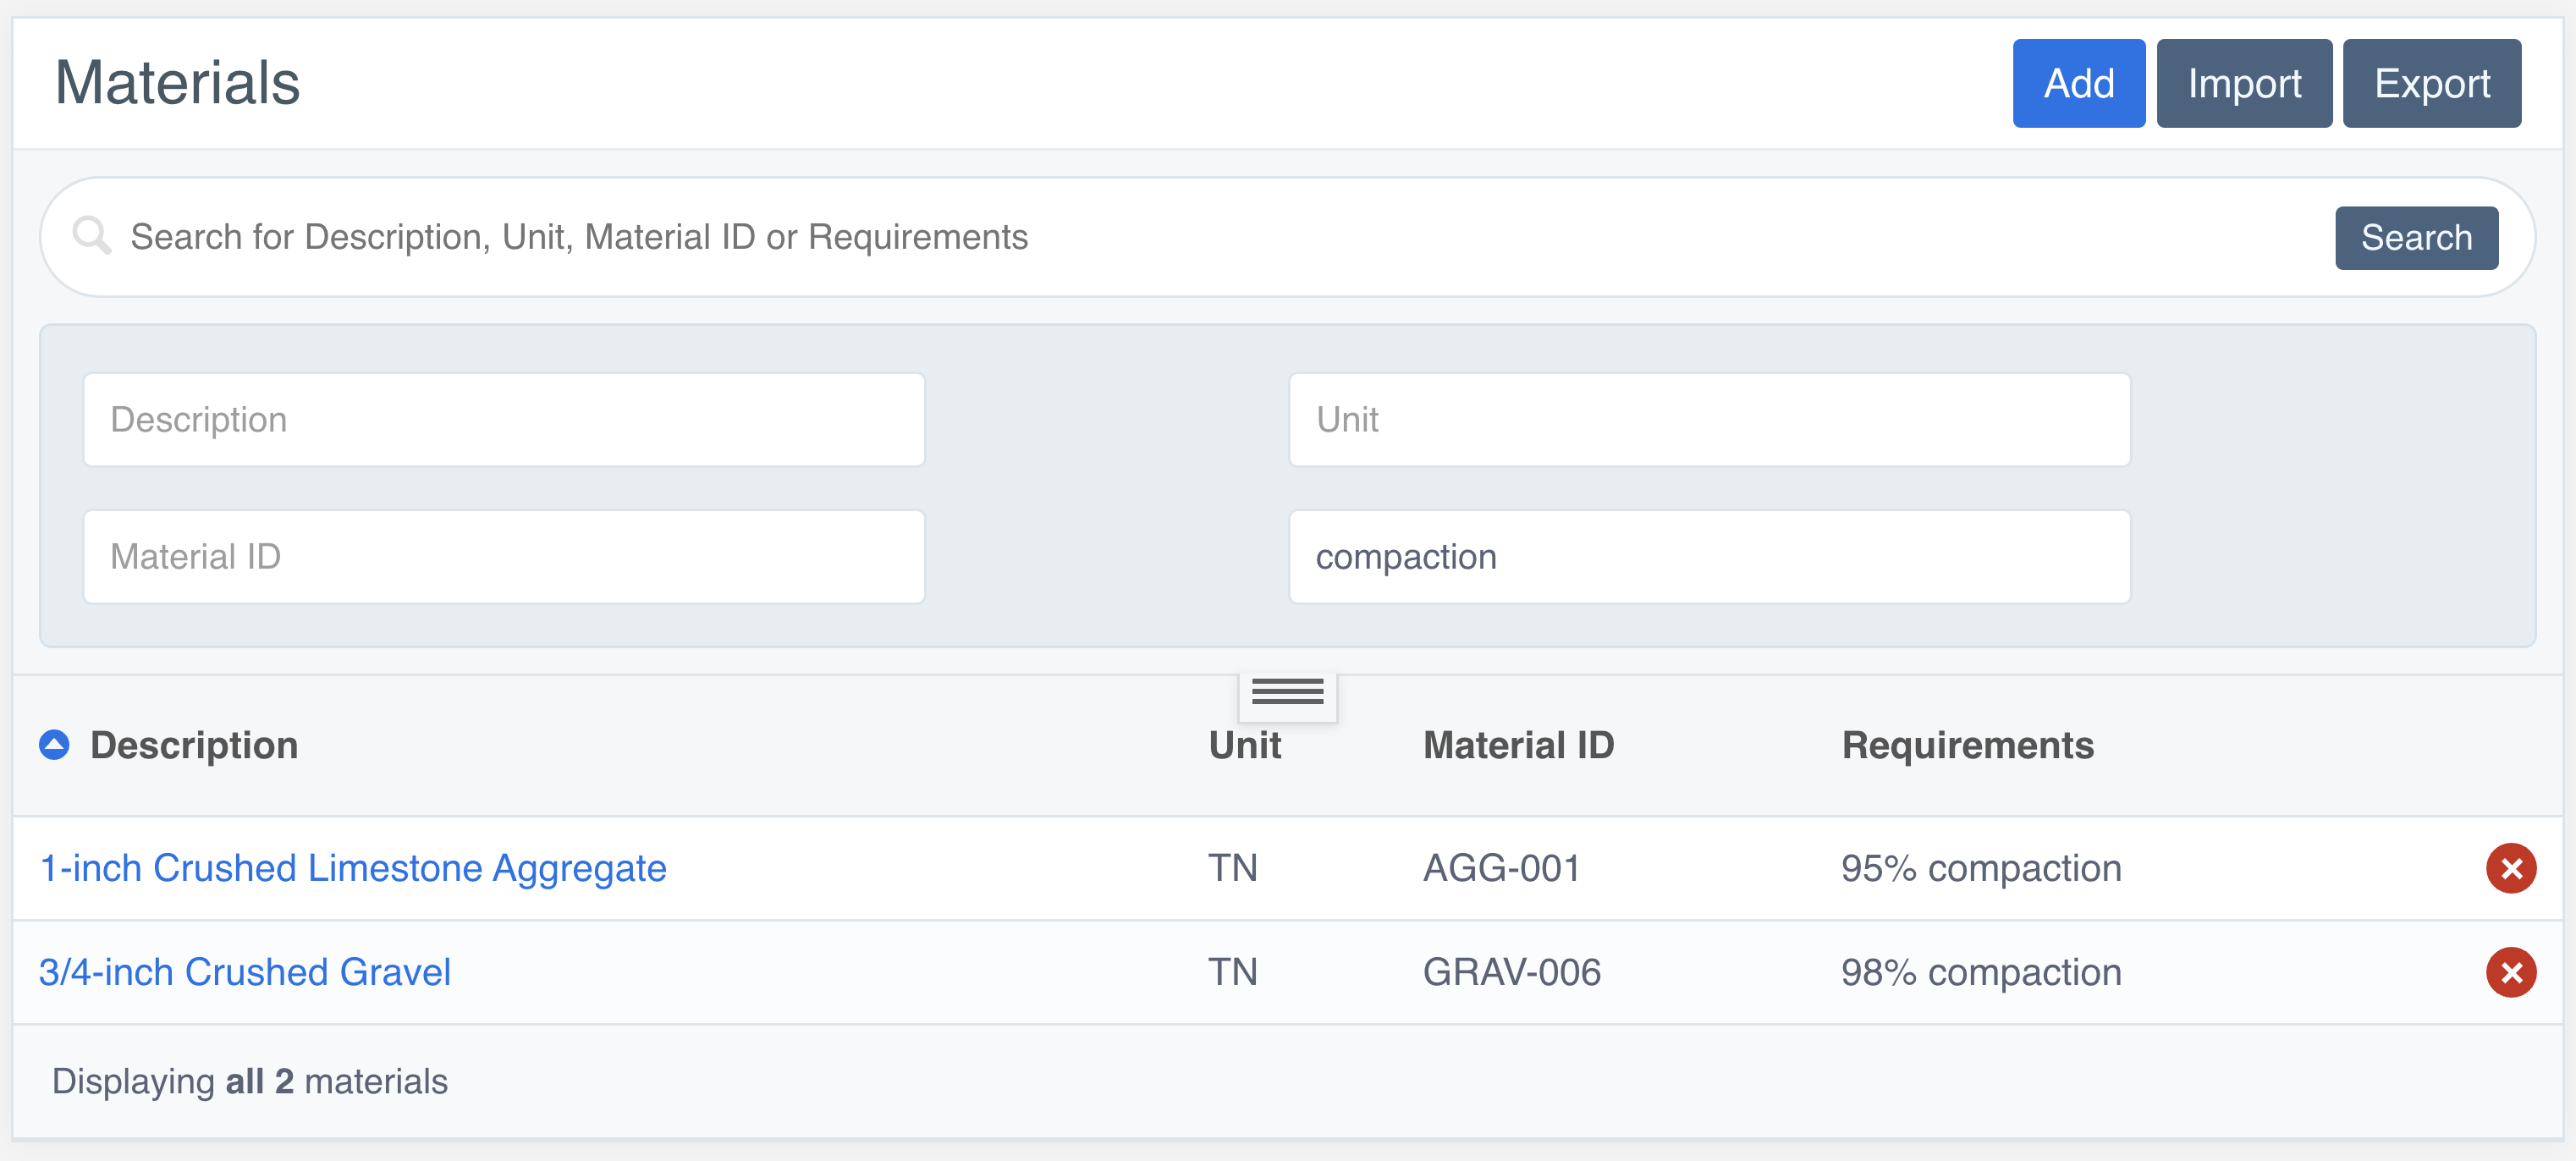The height and width of the screenshot is (1161, 2576).
Task: Click the magnifying glass search icon
Action: tap(92, 236)
